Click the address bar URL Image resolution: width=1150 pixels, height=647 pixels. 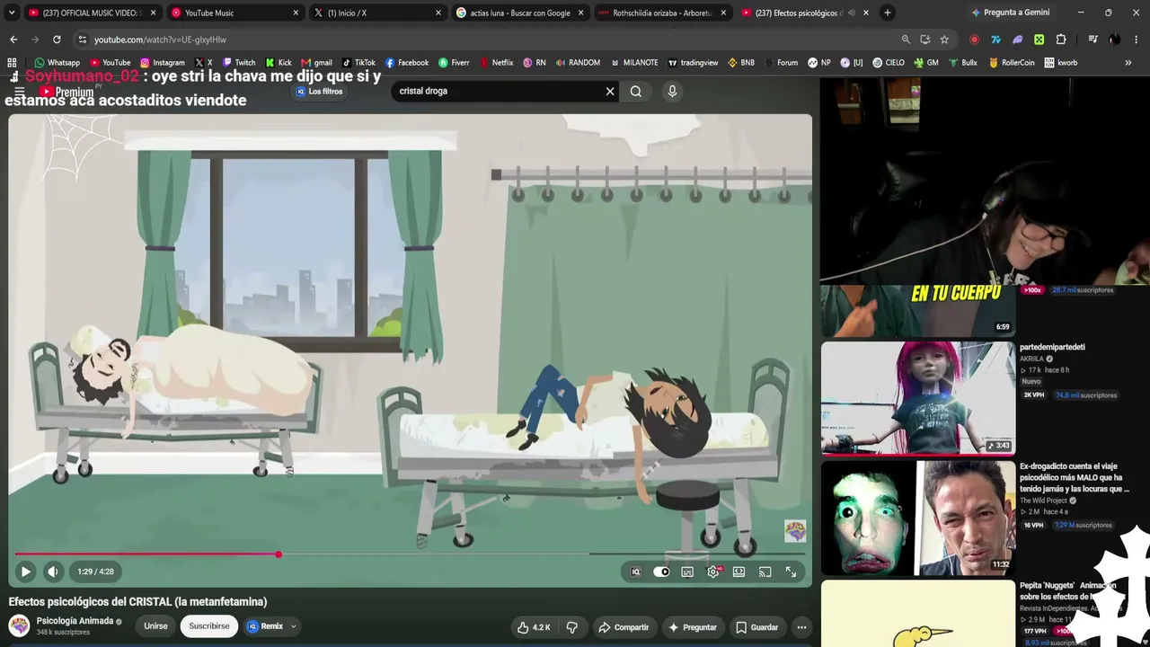(160, 40)
